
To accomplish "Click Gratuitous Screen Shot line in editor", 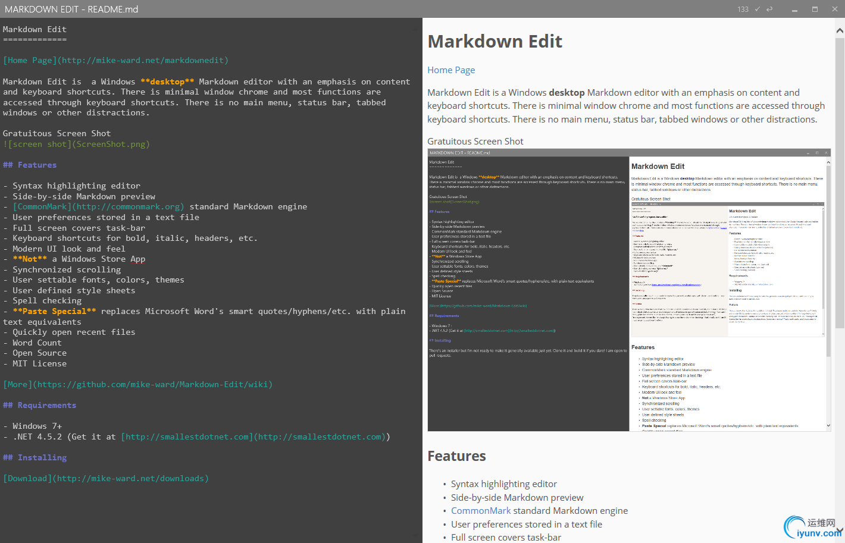I will pyautogui.click(x=57, y=134).
